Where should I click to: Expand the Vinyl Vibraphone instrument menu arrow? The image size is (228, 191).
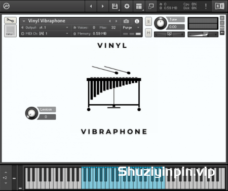[24, 21]
